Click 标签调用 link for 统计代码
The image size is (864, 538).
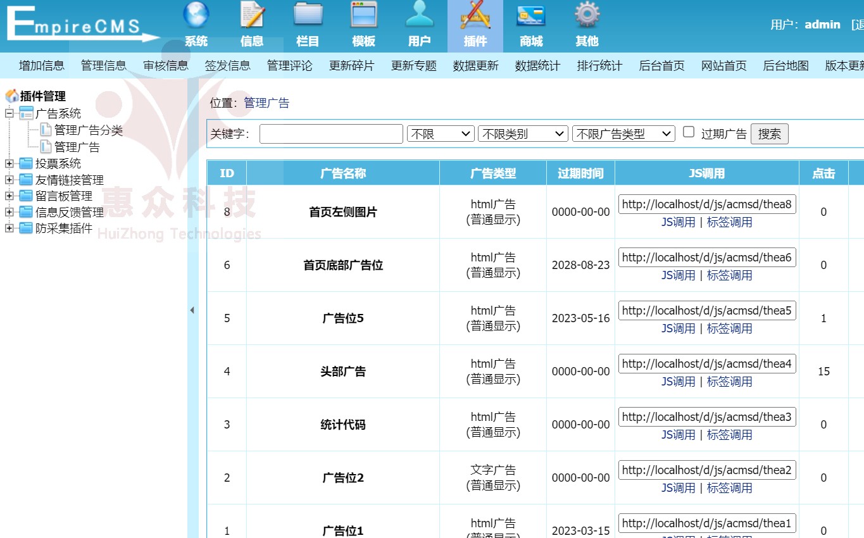coord(730,435)
